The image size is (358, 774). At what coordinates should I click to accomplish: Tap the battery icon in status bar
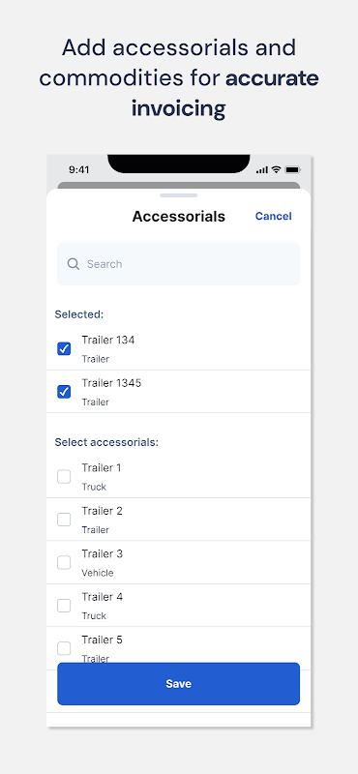292,170
